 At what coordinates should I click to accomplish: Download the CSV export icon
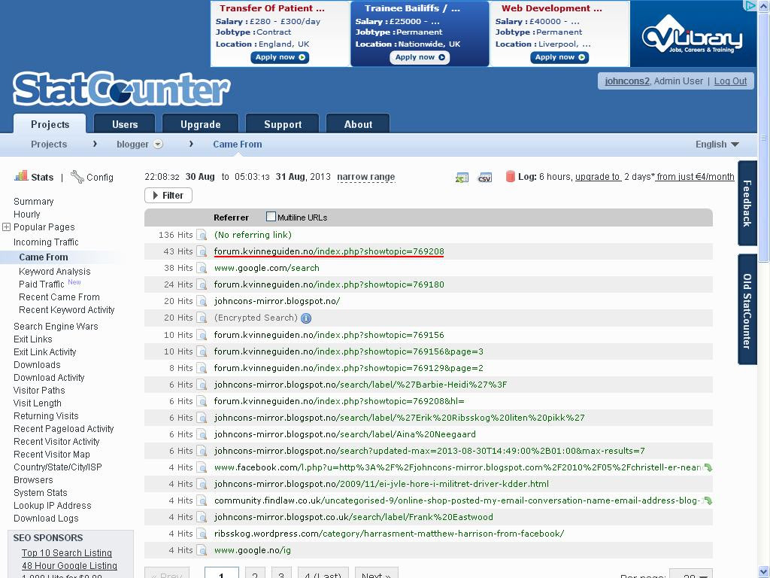pos(485,178)
